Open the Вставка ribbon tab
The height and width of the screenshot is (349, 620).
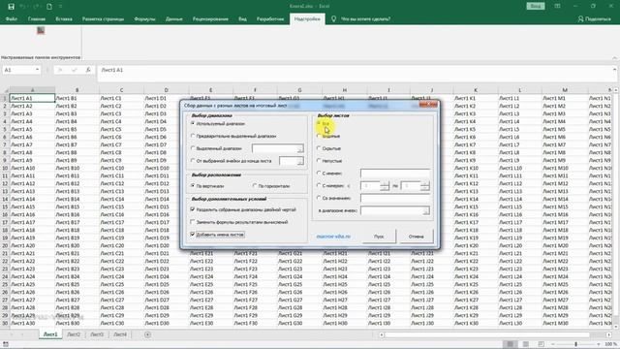point(64,18)
